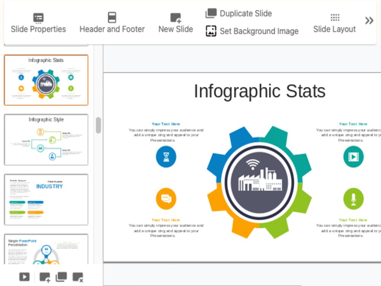381x286 pixels.
Task: Open the INDUSTRY slide thumbnail
Action: [46, 199]
